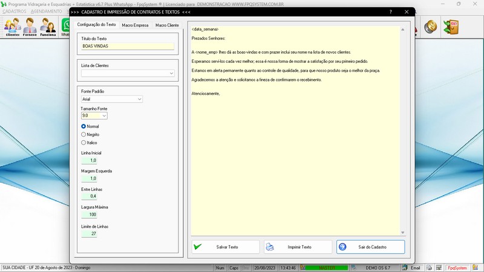Select the Negrito radio button

click(84, 134)
